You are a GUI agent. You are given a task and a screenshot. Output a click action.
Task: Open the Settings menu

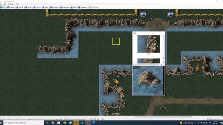point(11,4)
